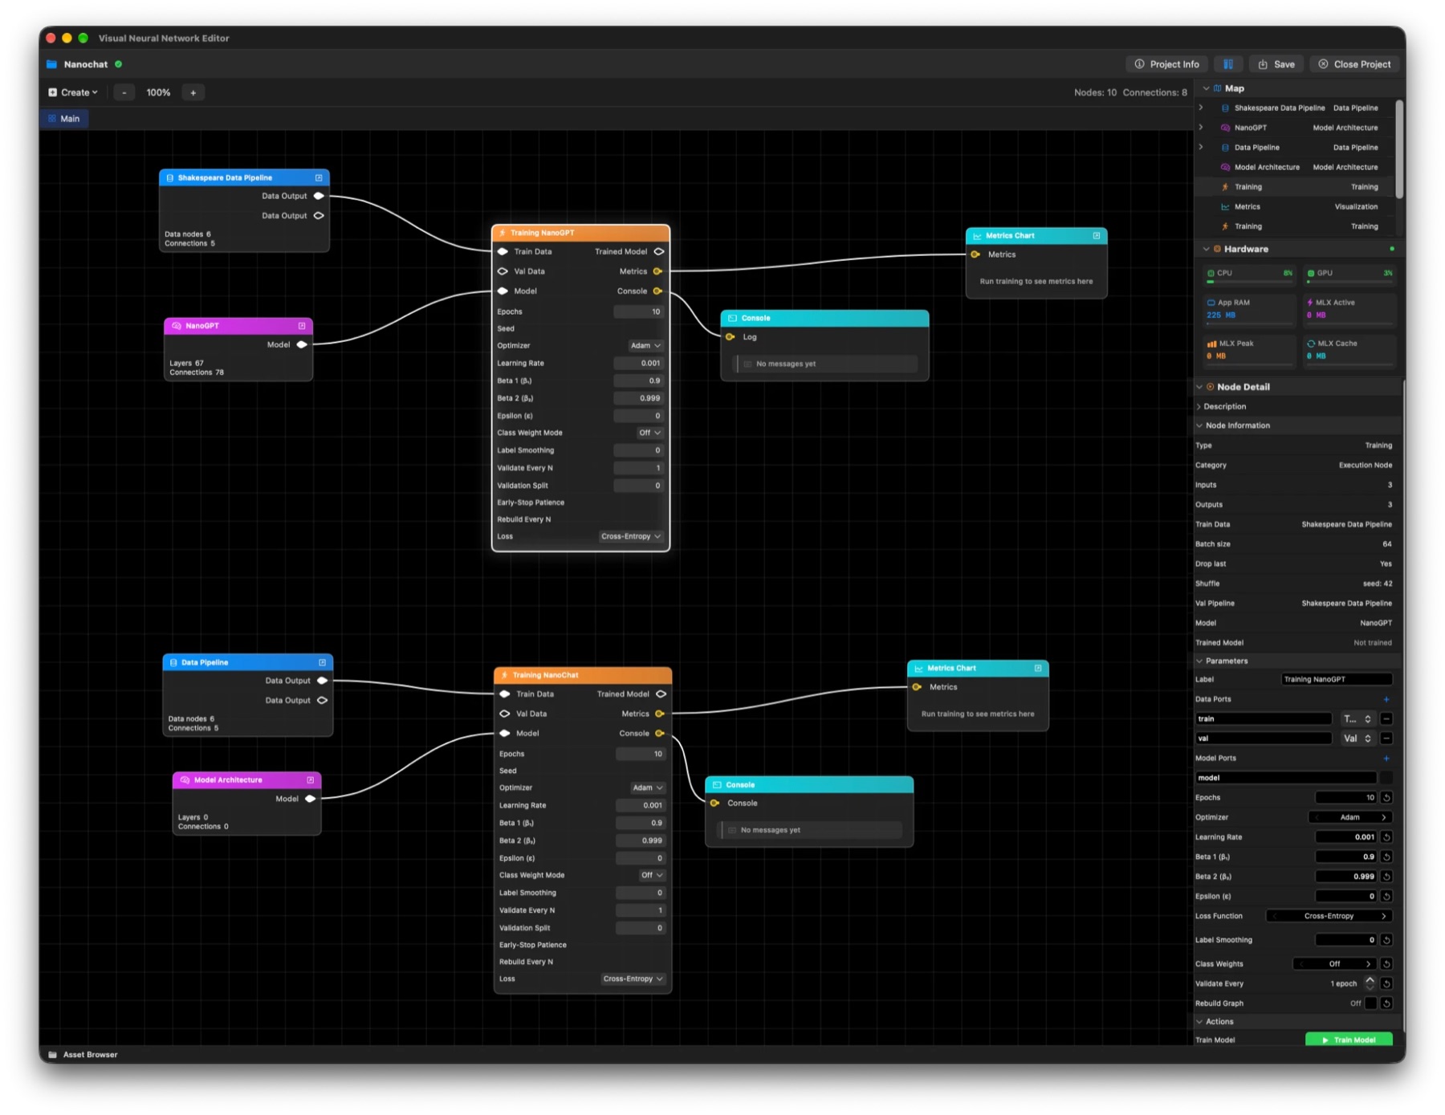Open the Create dropdown menu
Viewport: 1445px width, 1115px height.
(73, 92)
